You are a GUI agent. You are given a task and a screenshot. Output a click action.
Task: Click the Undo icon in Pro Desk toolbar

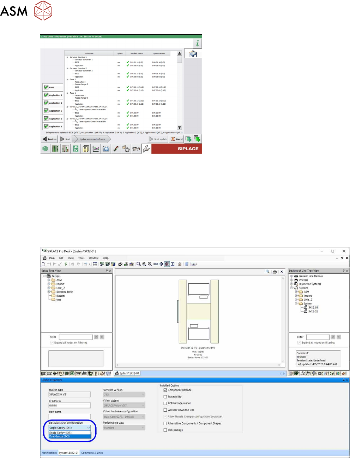pos(72,264)
